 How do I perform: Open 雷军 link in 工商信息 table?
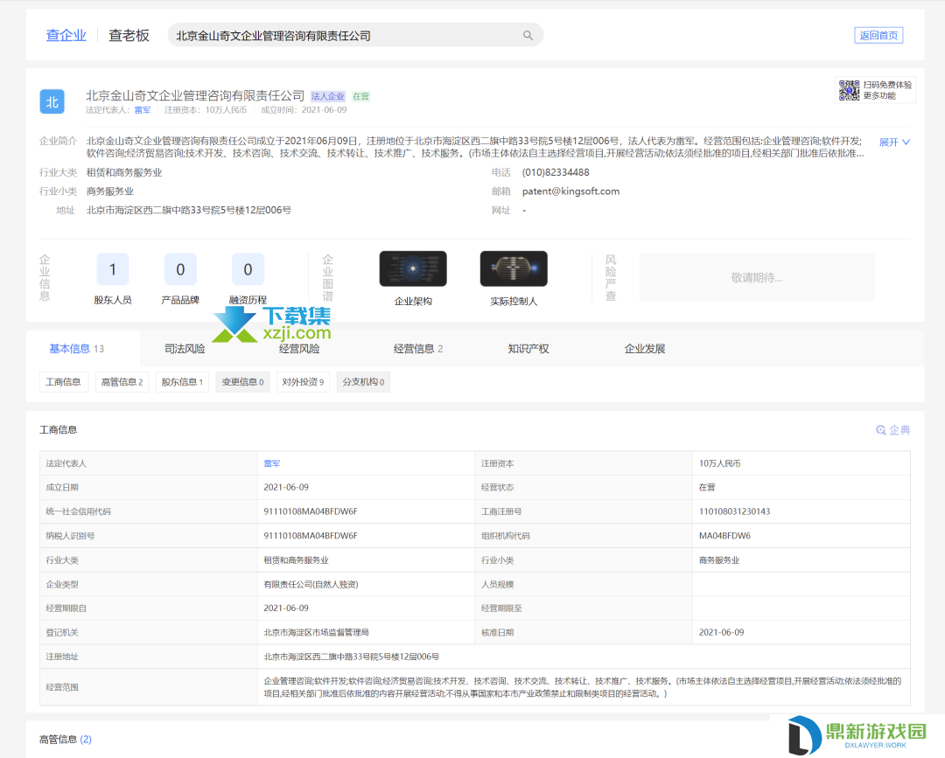click(x=272, y=463)
